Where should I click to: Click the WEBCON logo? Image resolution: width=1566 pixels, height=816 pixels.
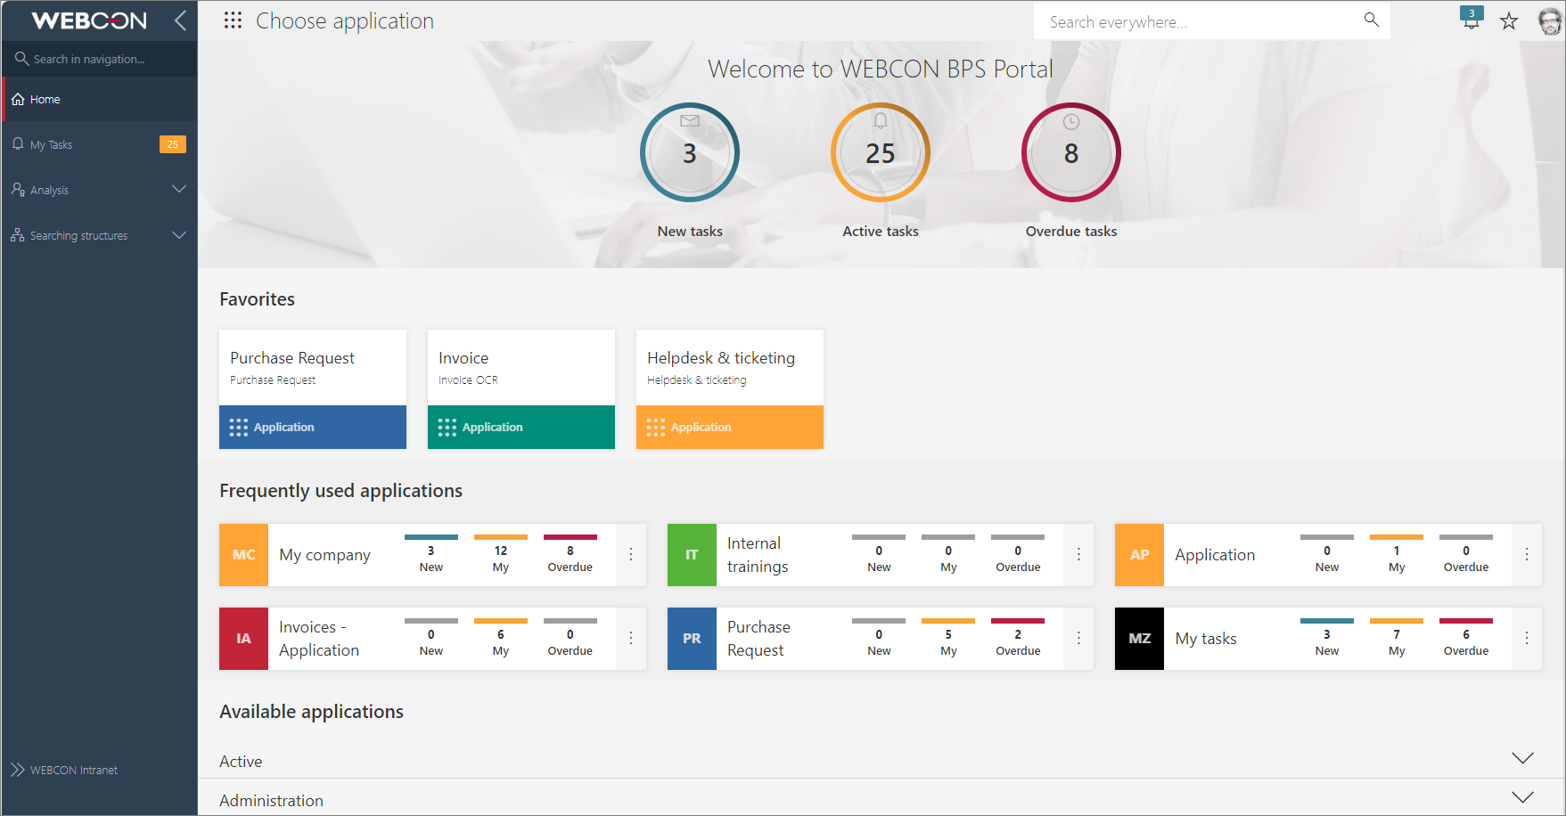[89, 20]
